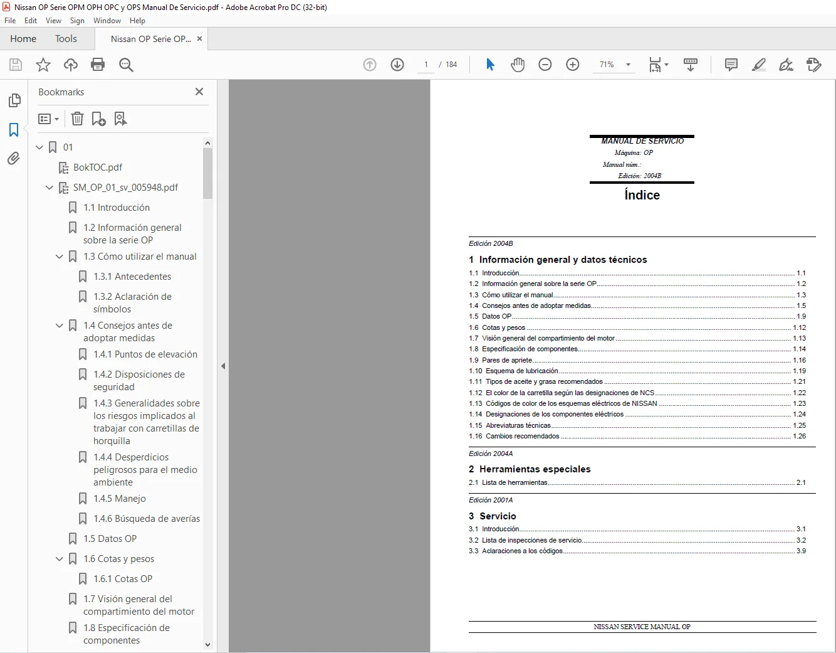Collapse 1.3 Cómo utilizar el manual

click(60, 257)
